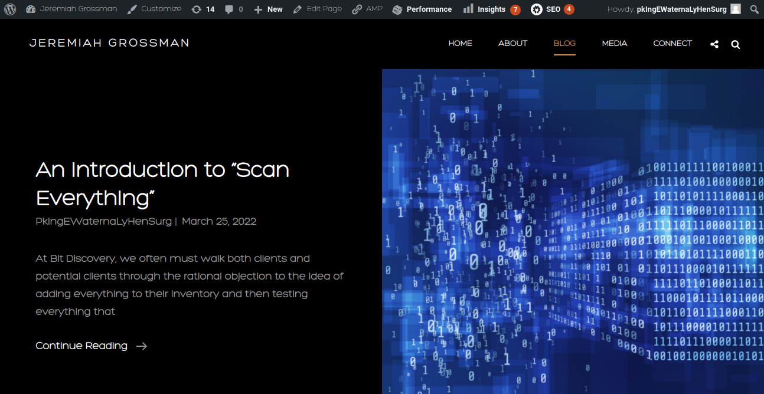764x394 pixels.
Task: Open the 14 pending updates item
Action: click(203, 9)
